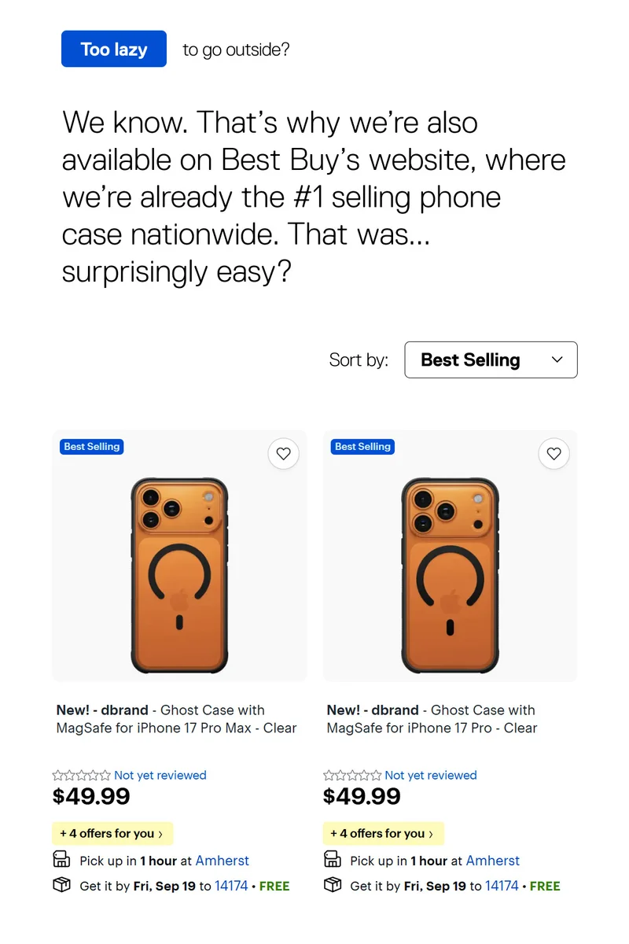This screenshot has height=944, width=629.
Task: Click Not yet reviewed for Pro Max case
Action: [x=160, y=775]
